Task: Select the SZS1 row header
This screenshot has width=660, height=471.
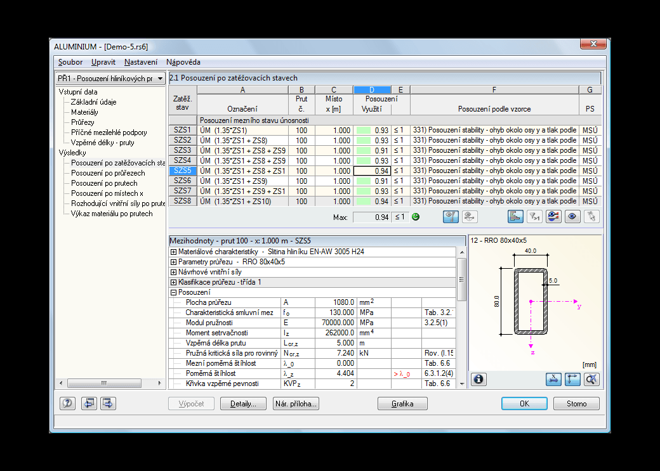Action: 183,131
